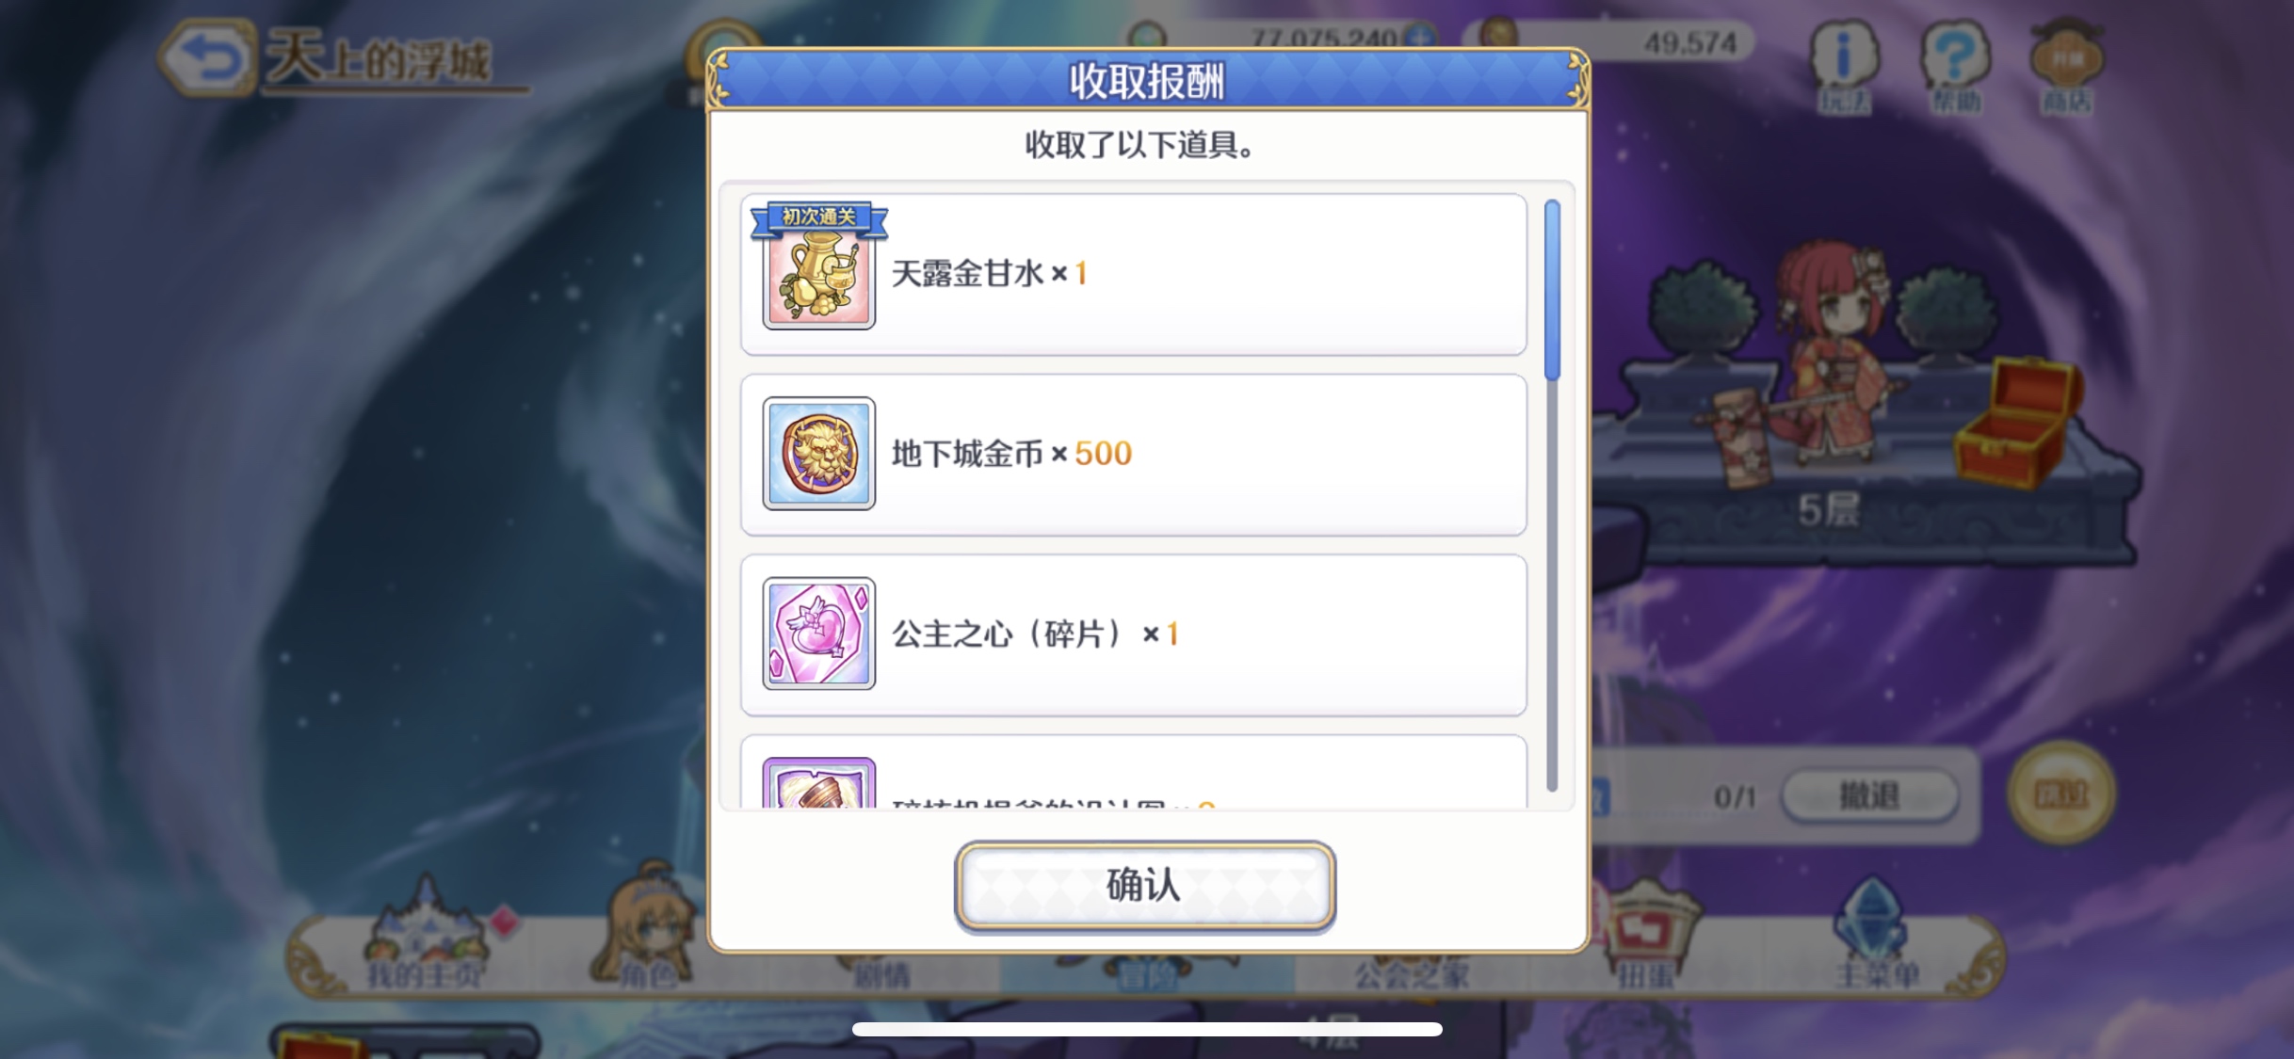The image size is (2294, 1059).
Task: Open the 角色 character tab
Action: (650, 932)
